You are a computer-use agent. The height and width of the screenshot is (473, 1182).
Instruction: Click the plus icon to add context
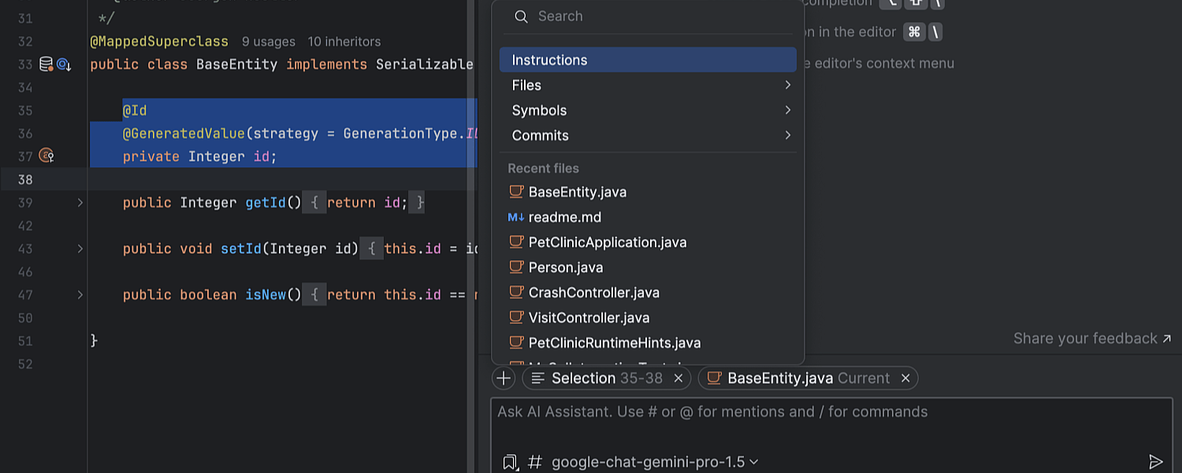pyautogui.click(x=504, y=378)
